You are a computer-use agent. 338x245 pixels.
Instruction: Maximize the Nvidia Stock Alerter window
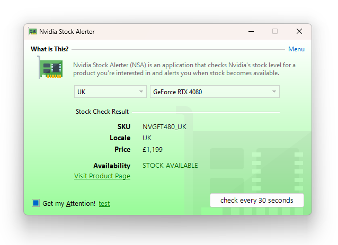click(x=275, y=32)
